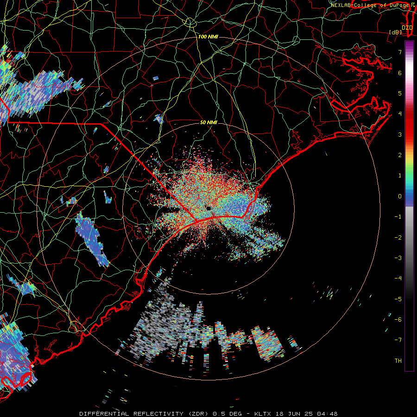Click the -5 value on the color scale

tap(398, 299)
